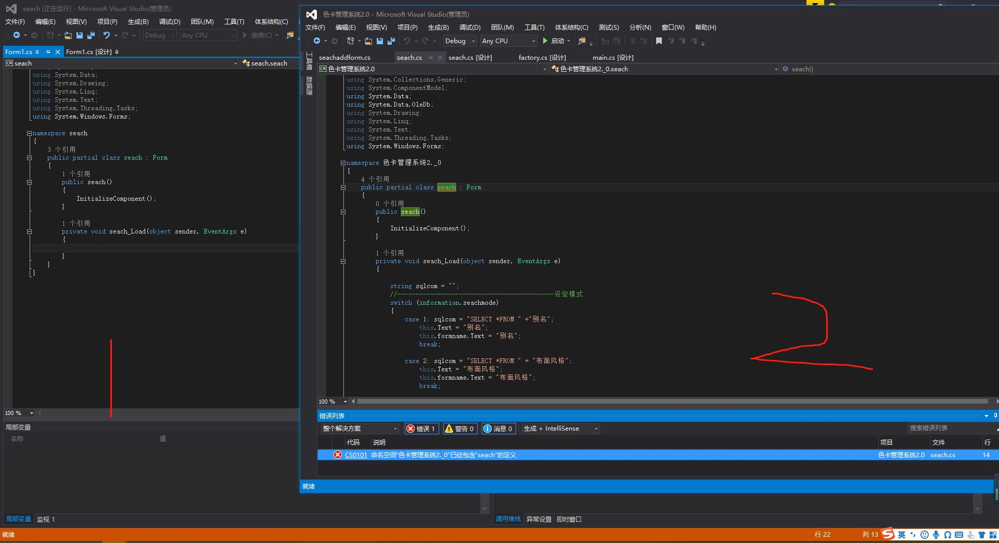The image size is (999, 543).
Task: Toggle 英 language mode in Sogou IME
Action: pos(902,535)
